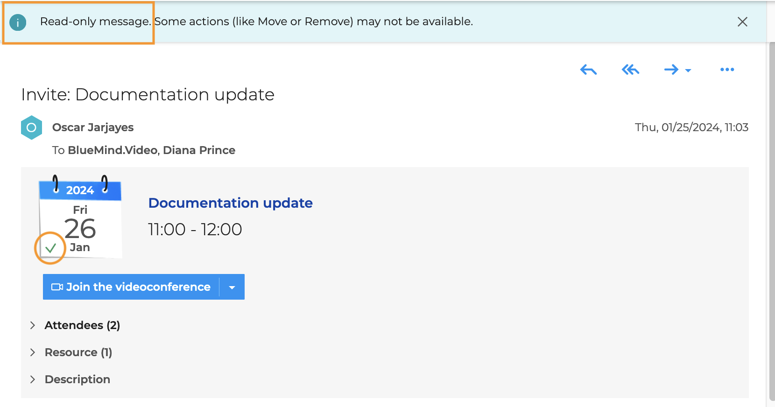Image resolution: width=775 pixels, height=407 pixels.
Task: Click the Reply arrow icon
Action: pos(588,70)
